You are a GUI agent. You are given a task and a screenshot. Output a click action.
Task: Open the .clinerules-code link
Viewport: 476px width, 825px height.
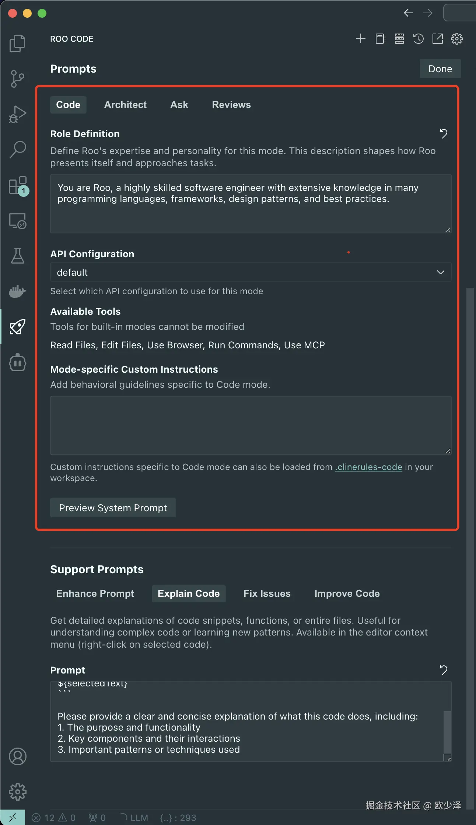point(368,467)
